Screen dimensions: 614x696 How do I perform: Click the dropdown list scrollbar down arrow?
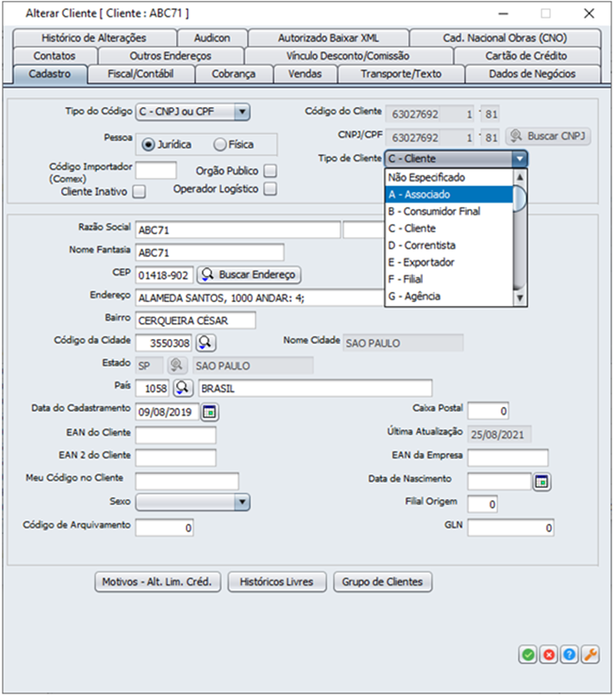click(x=520, y=298)
